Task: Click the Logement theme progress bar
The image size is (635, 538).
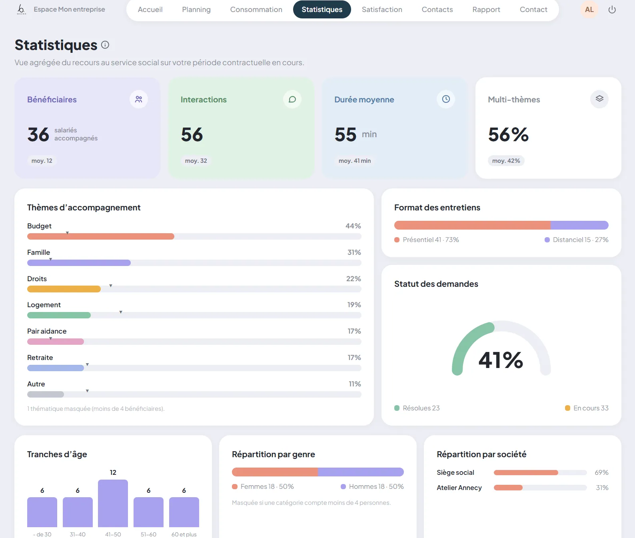Action: pos(194,315)
